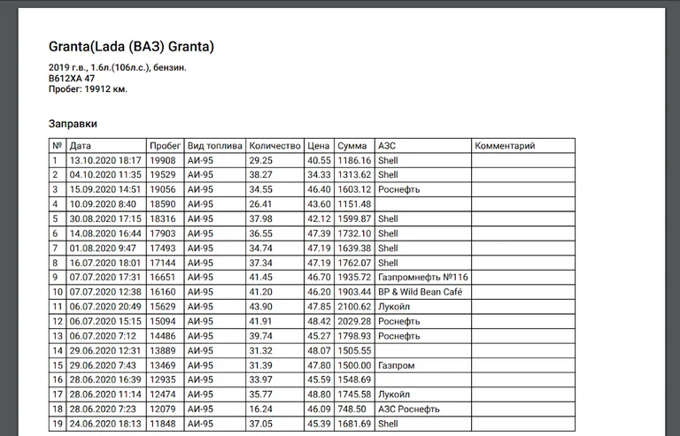Click mileage value 17903

[x=163, y=233]
